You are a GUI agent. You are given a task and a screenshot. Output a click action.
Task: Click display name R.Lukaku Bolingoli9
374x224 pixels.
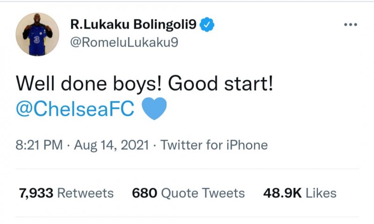click(133, 25)
